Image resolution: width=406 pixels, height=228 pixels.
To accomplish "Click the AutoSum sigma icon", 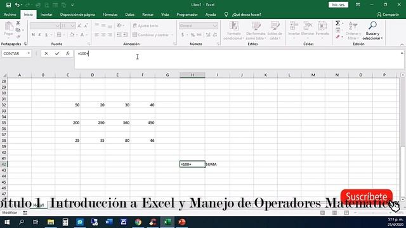I will click(337, 23).
